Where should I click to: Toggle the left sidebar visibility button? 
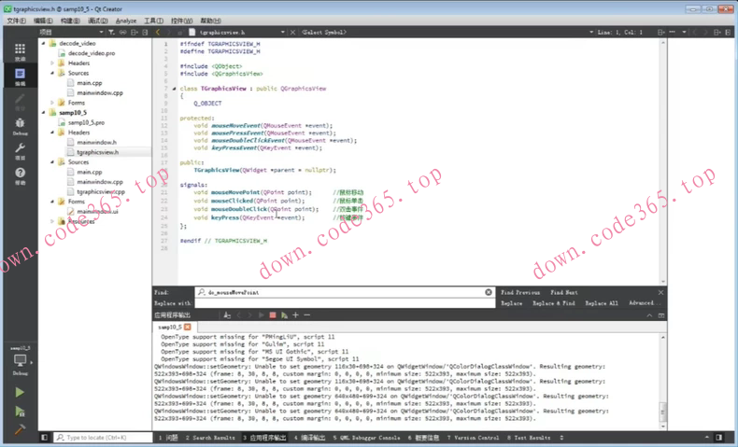point(44,437)
